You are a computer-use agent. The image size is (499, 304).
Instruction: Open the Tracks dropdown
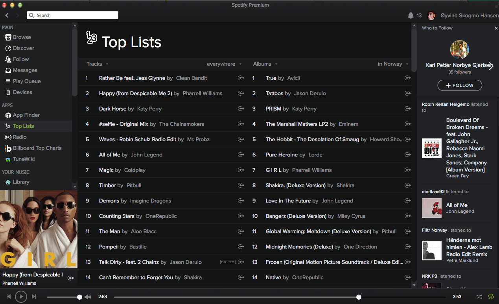click(97, 64)
